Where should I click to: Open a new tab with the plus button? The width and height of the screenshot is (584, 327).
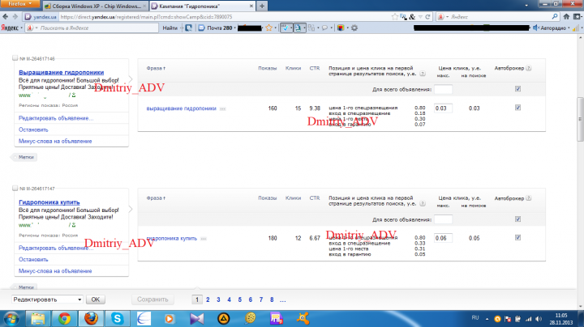pyautogui.click(x=262, y=6)
